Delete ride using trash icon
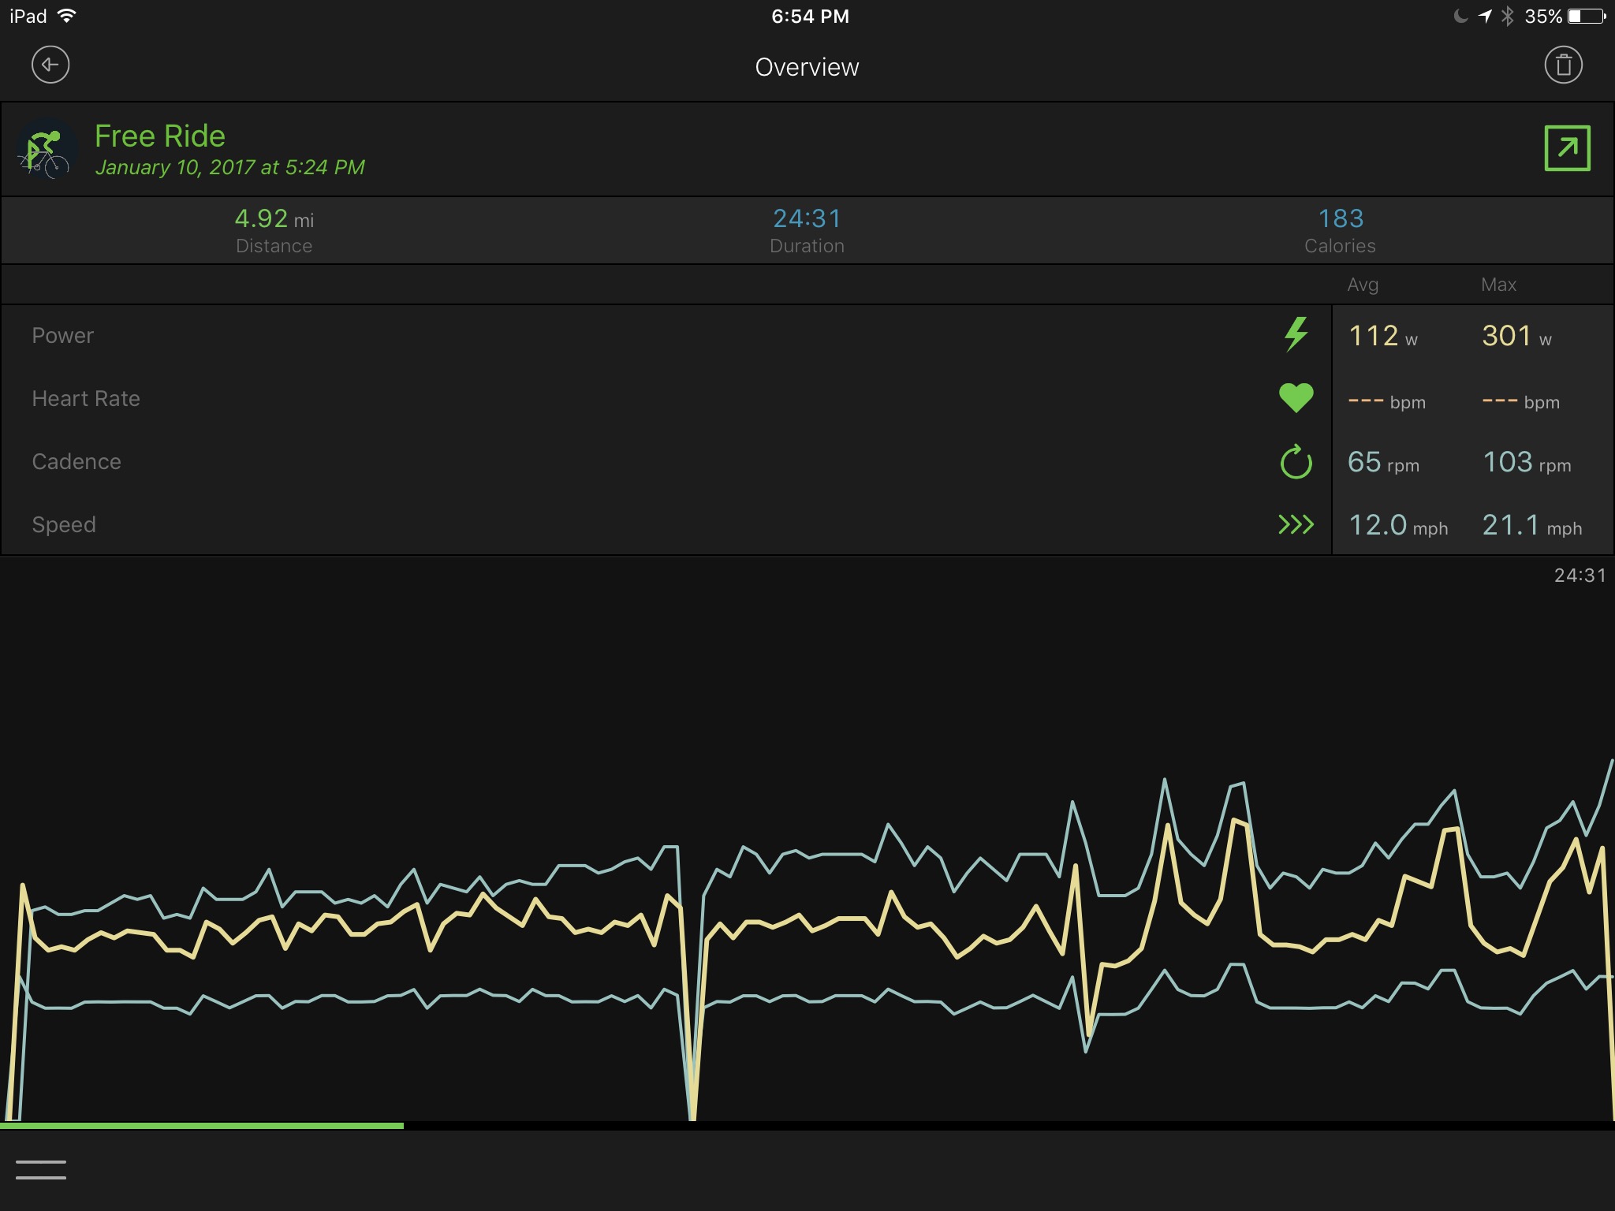1615x1211 pixels. click(x=1563, y=65)
